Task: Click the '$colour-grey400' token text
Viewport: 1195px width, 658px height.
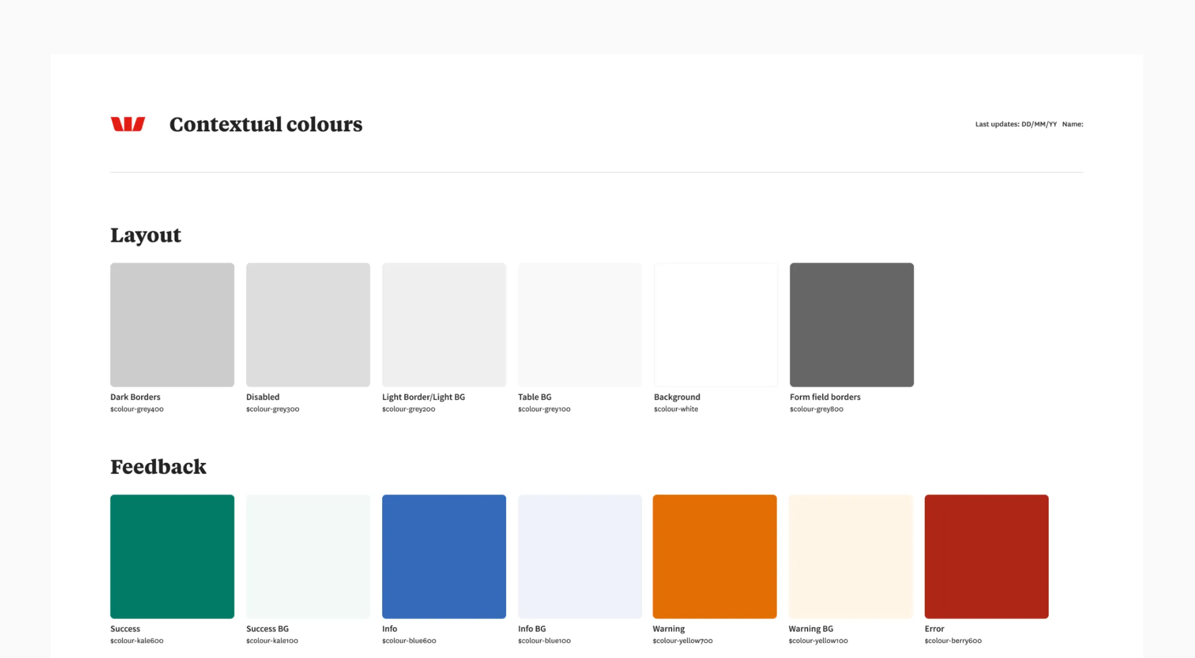Action: [x=137, y=409]
